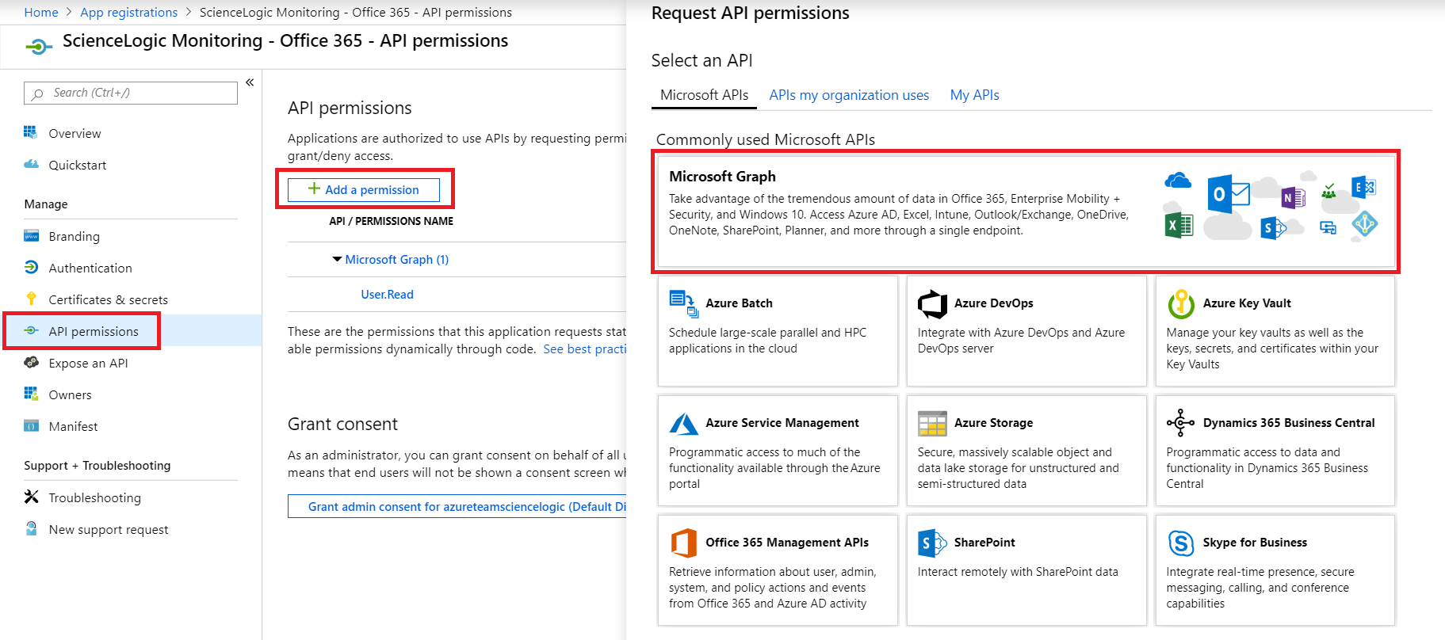
Task: Click the Branding icon in Manage section
Action: [x=31, y=235]
